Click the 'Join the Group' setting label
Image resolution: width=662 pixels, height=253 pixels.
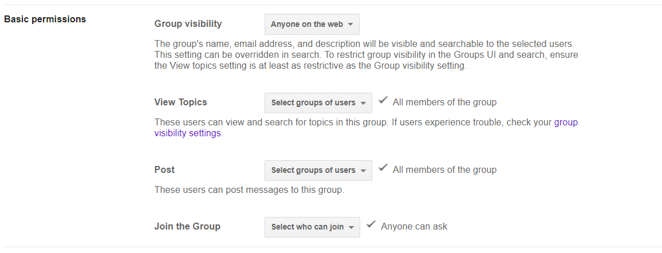187,226
